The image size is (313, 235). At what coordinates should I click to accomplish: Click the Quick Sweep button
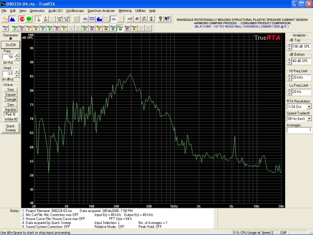pyautogui.click(x=10, y=128)
